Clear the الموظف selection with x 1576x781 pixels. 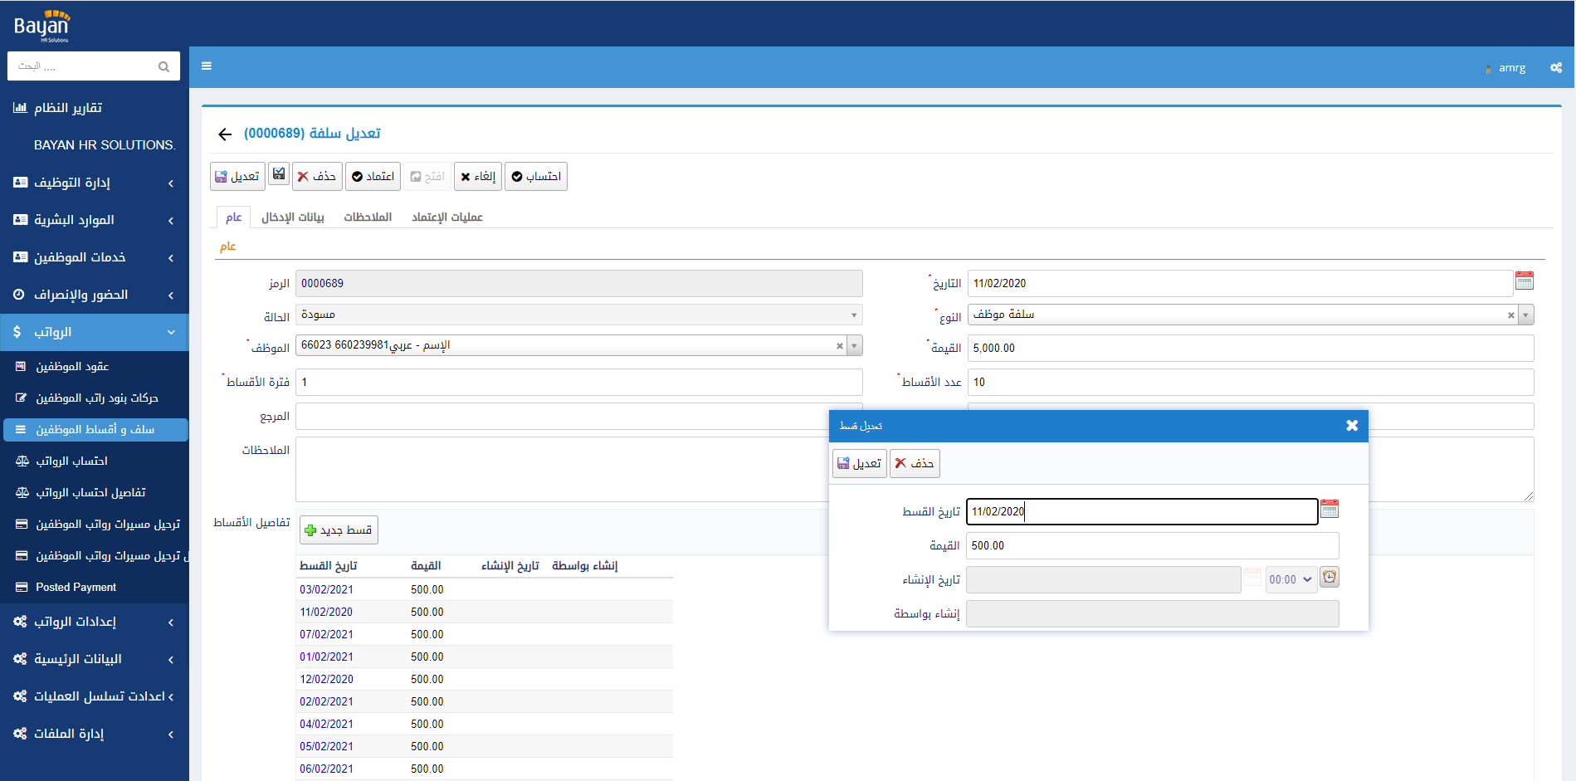[x=840, y=346]
